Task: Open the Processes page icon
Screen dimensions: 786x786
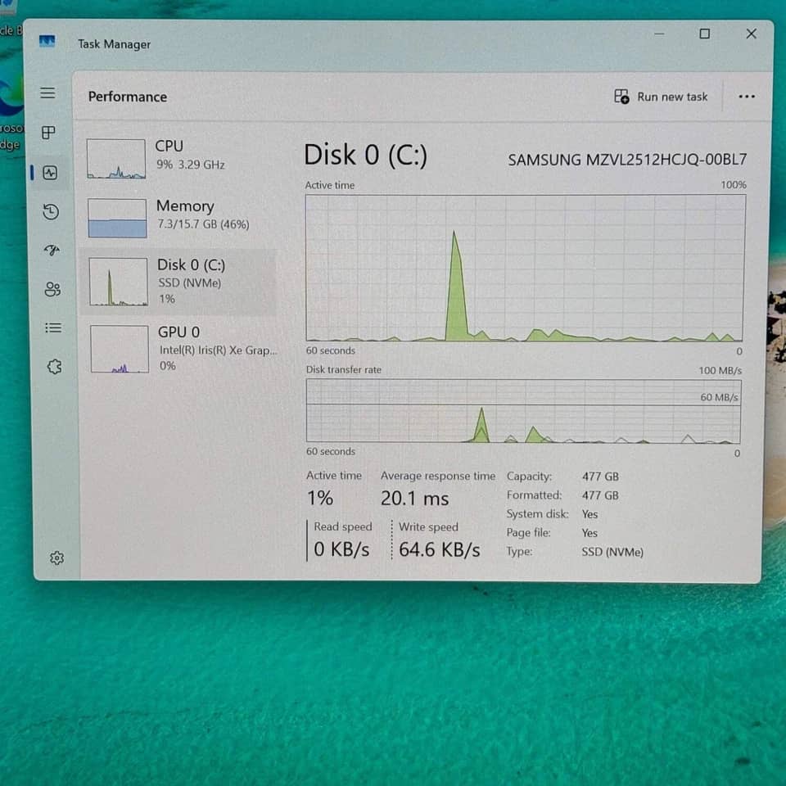Action: pos(48,133)
